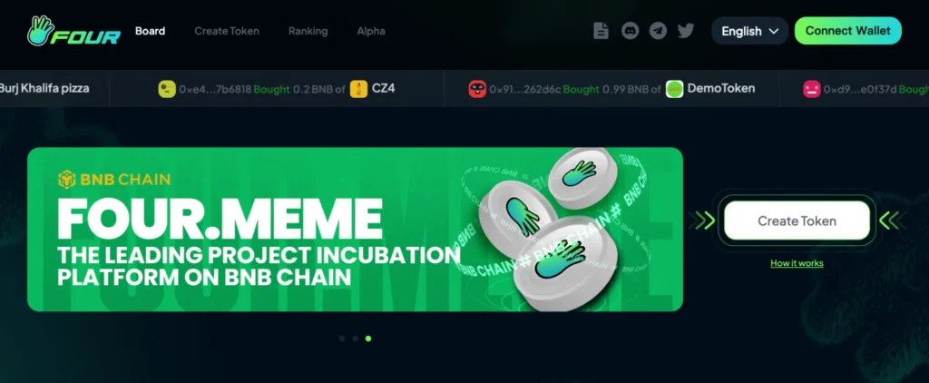929x383 pixels.
Task: Click the FOUR.MEME BNB Chain banner
Action: (355, 230)
